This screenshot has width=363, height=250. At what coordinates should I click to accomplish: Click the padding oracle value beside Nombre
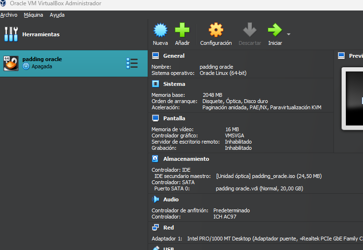[x=216, y=67]
